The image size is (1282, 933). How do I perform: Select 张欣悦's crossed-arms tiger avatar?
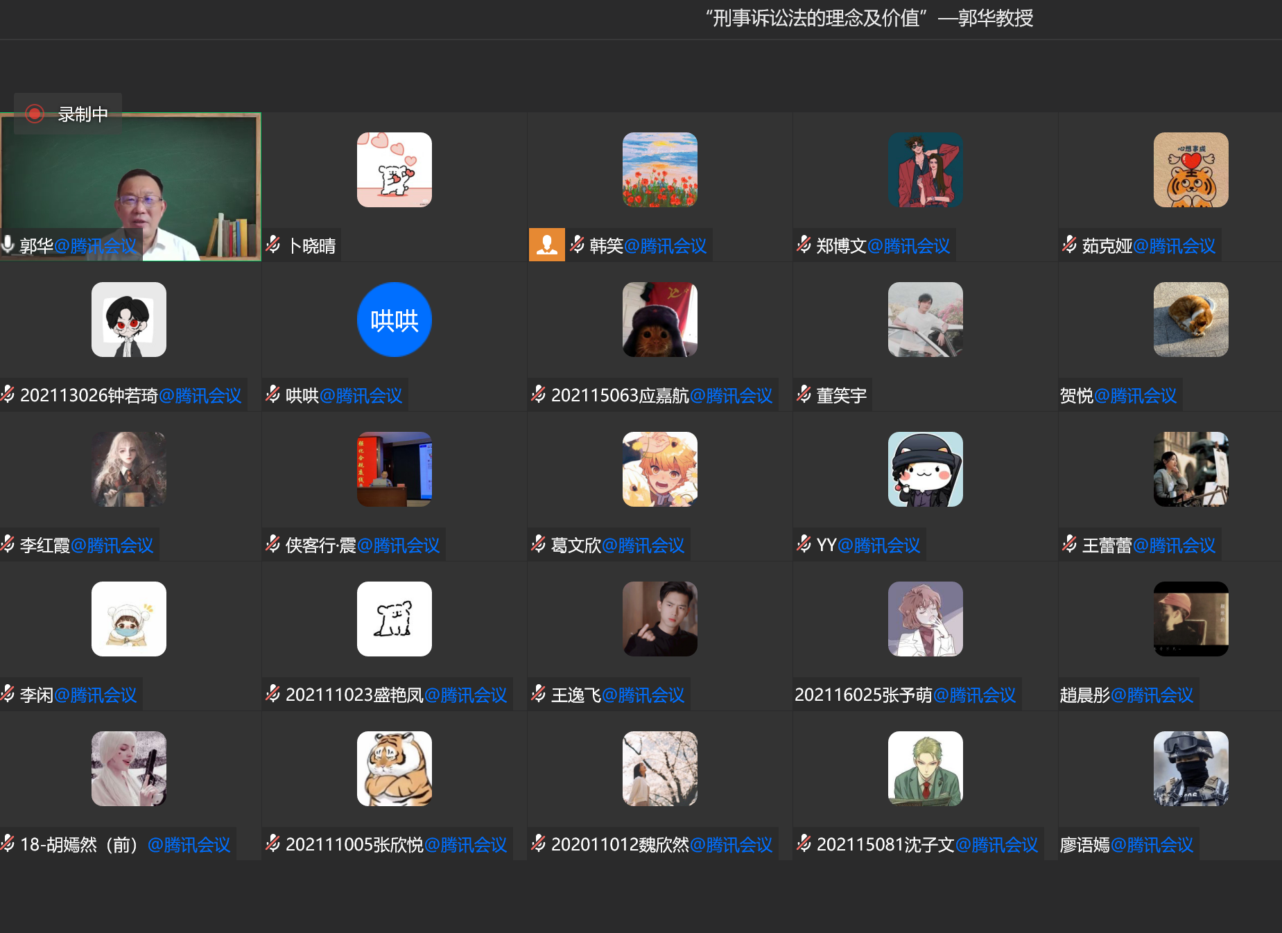(394, 769)
